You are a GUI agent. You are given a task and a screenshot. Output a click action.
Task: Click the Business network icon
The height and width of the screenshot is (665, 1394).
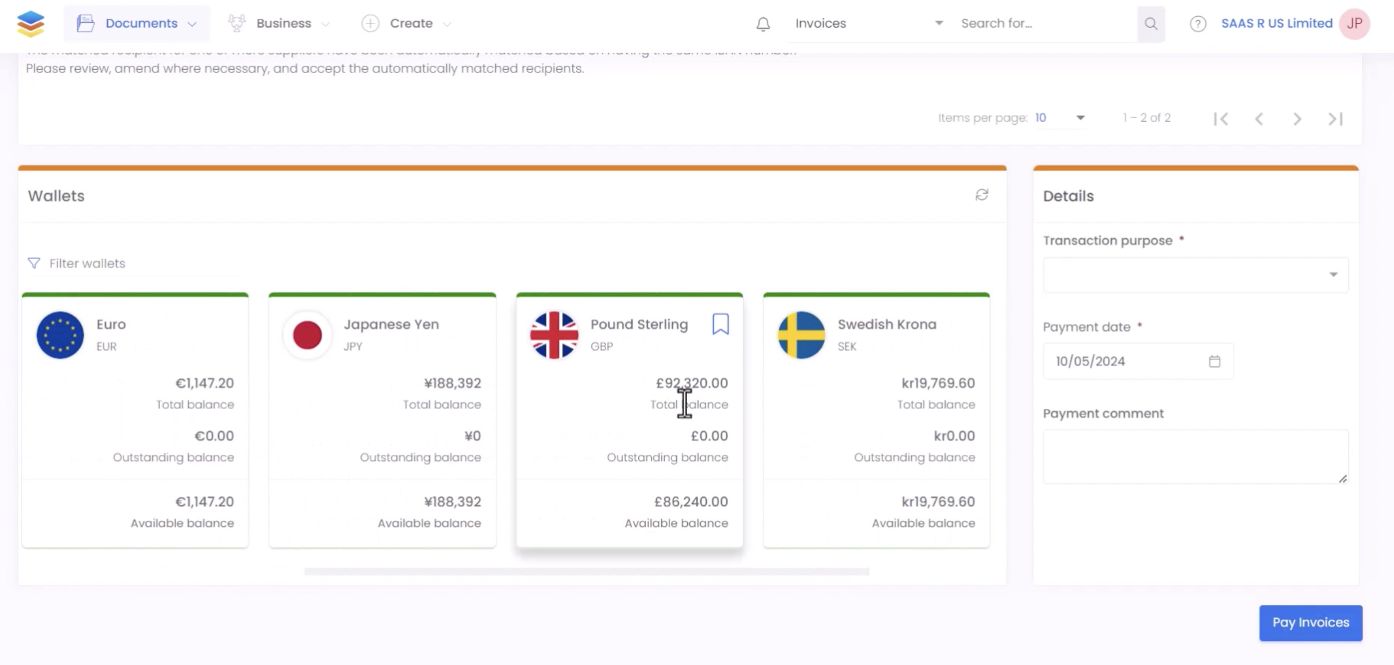coord(237,23)
